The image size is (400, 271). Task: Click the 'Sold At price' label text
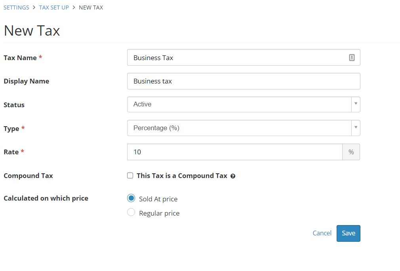pos(158,199)
